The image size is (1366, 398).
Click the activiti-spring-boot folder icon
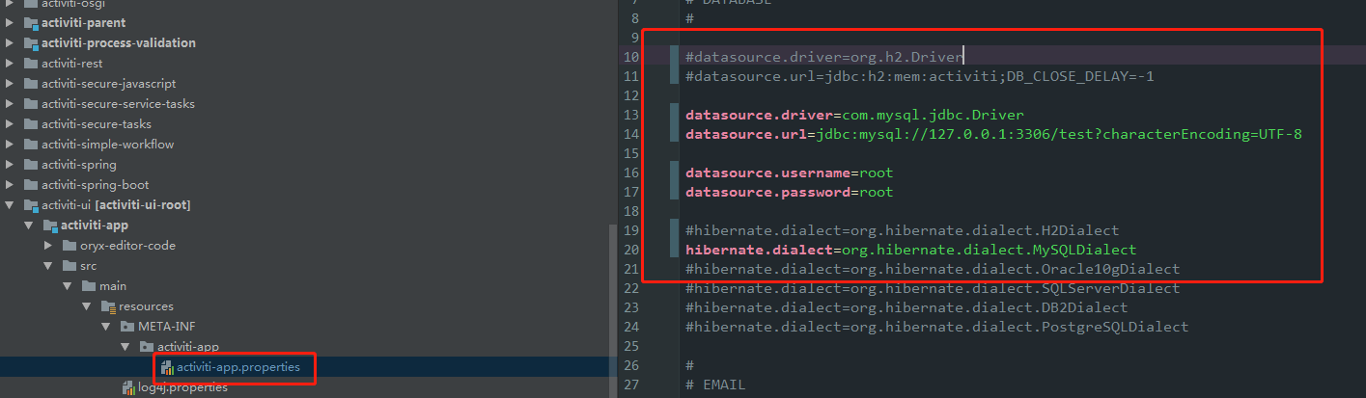pos(31,185)
